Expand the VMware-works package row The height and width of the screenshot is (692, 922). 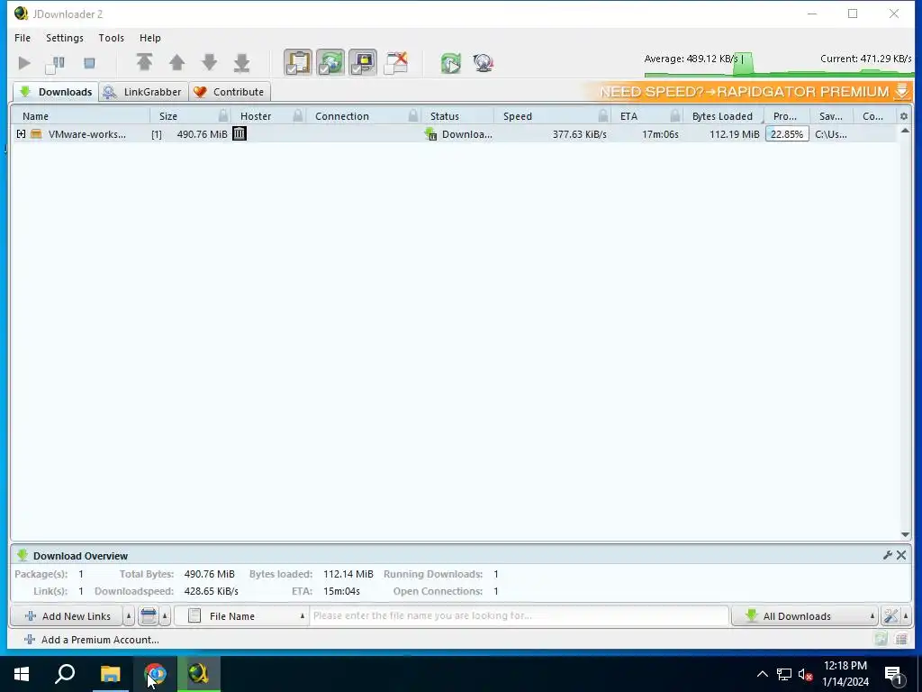coord(22,134)
